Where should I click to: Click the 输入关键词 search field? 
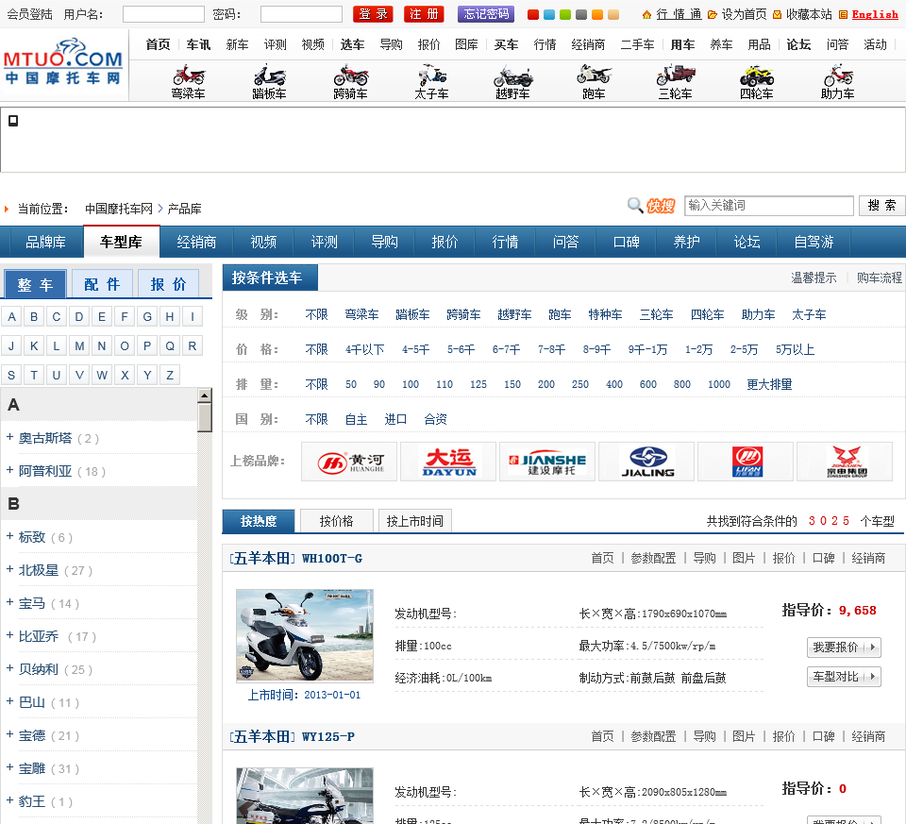769,206
